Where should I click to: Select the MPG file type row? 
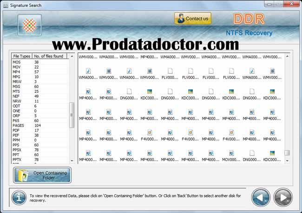coord(40,77)
